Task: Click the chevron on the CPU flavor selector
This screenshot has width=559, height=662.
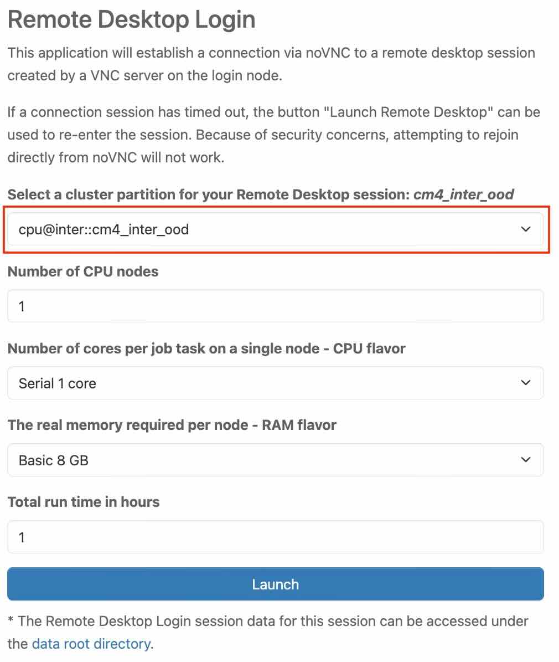Action: [x=526, y=383]
